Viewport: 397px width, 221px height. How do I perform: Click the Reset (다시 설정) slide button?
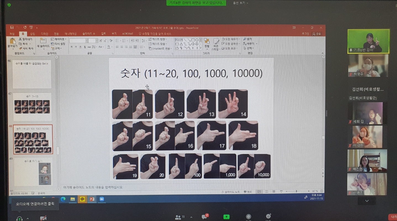click(x=58, y=44)
